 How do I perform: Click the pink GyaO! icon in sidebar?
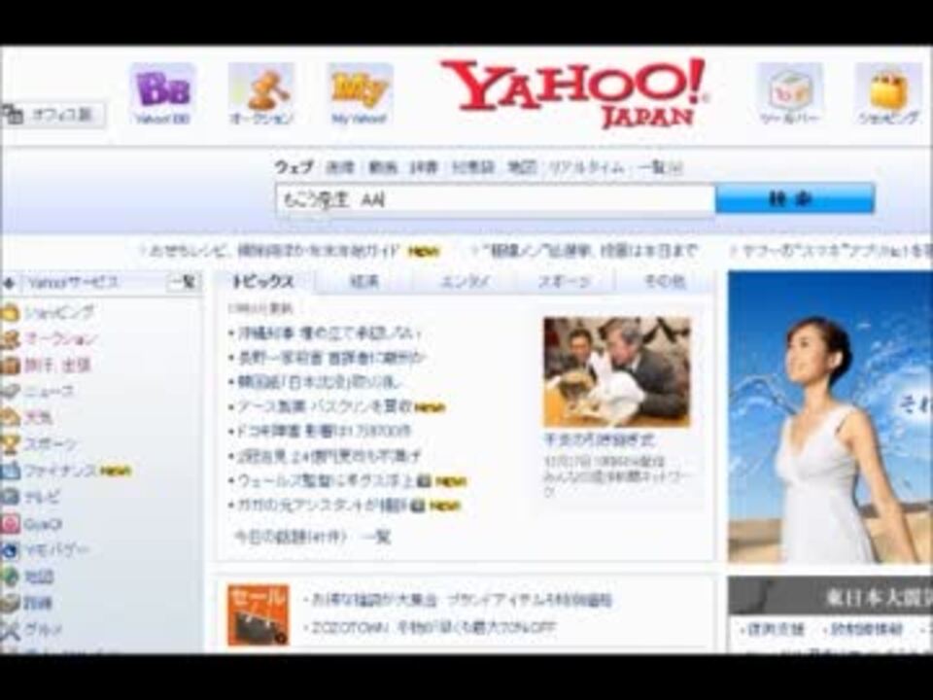10,524
